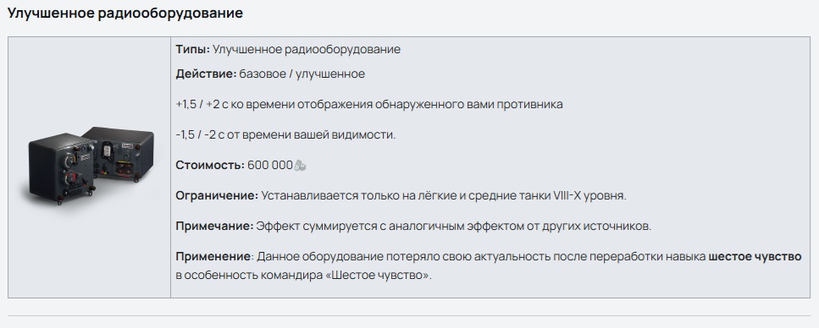Click the 'Ограничение:' label

click(217, 195)
